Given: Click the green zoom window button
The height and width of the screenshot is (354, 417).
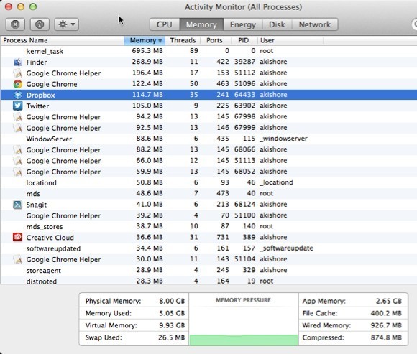Looking at the screenshot, I should coord(33,6).
